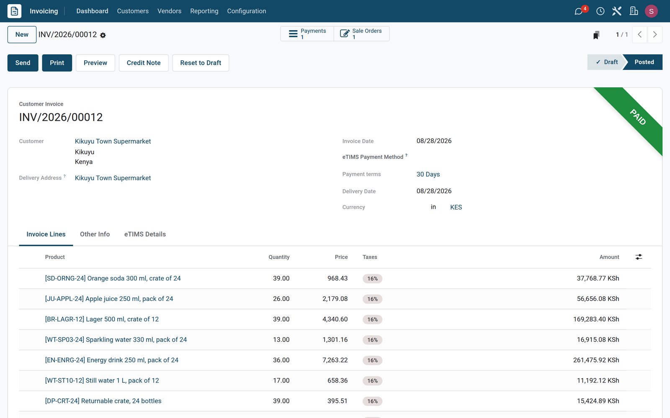Click the Sparkling water 330 ml product

click(x=116, y=340)
